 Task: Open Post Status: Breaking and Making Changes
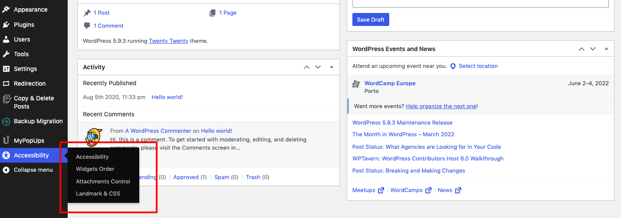409,171
